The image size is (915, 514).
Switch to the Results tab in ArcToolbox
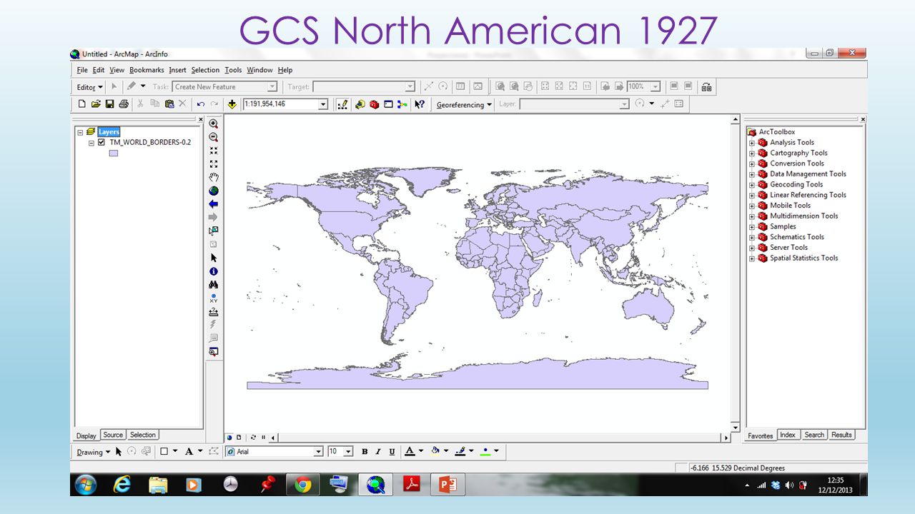pyautogui.click(x=841, y=435)
